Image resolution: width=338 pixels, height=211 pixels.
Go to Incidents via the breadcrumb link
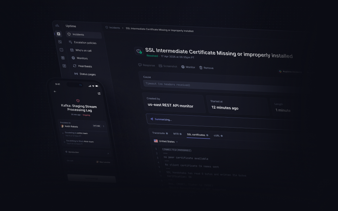114,27
